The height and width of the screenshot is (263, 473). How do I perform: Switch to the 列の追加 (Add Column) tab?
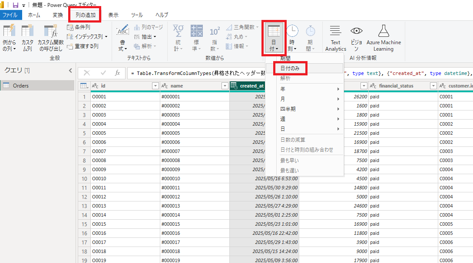point(86,15)
